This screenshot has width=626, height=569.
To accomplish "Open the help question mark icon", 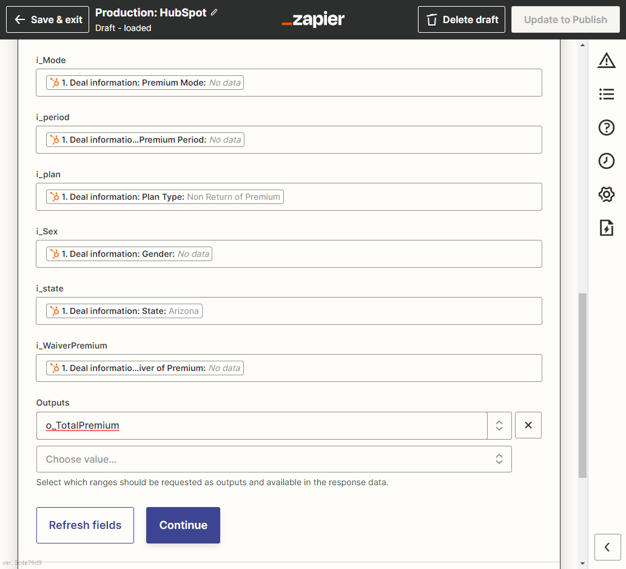I will click(606, 128).
